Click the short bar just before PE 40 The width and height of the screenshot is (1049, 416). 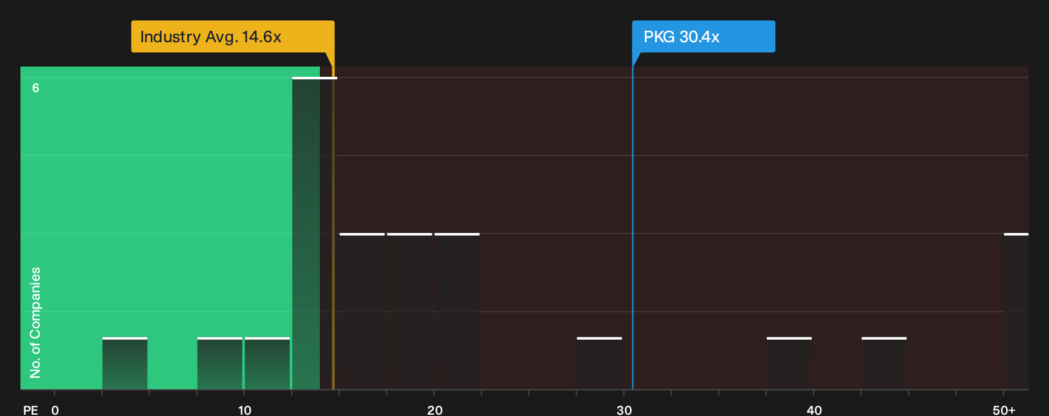pyautogui.click(x=789, y=363)
